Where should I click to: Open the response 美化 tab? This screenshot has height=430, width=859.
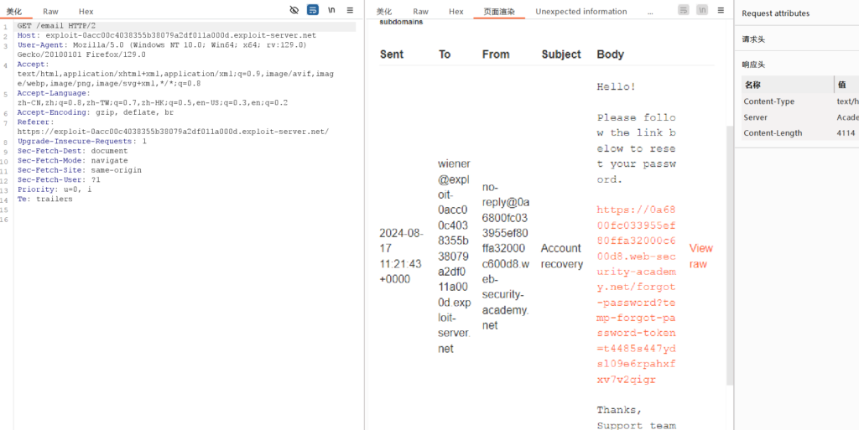(384, 12)
